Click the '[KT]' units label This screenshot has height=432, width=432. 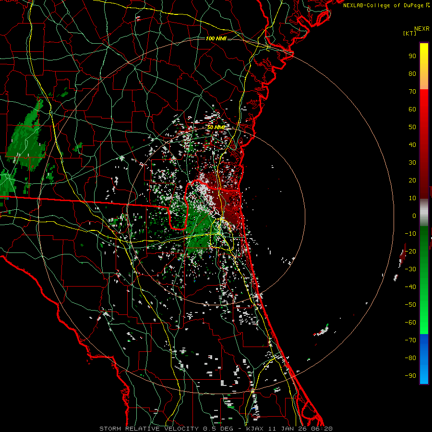pos(410,33)
